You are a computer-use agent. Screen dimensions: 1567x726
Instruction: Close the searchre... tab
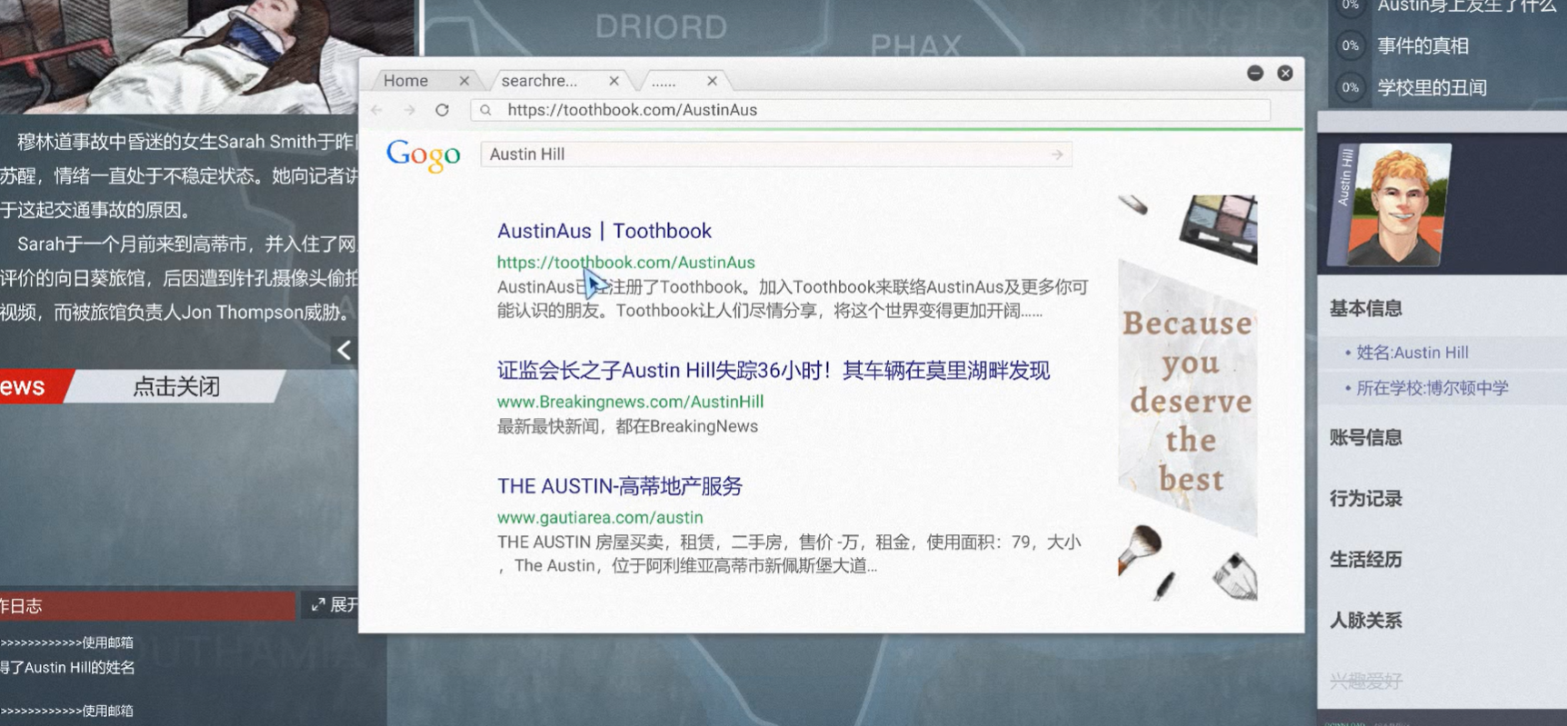click(614, 81)
